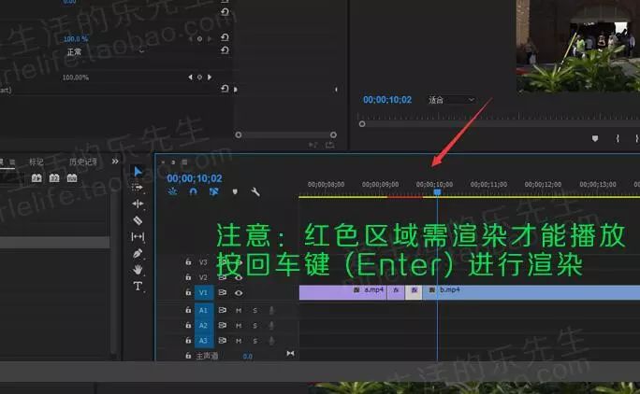The height and width of the screenshot is (394, 640).
Task: Click program monitor timecode 00;00;10;02
Action: click(387, 100)
